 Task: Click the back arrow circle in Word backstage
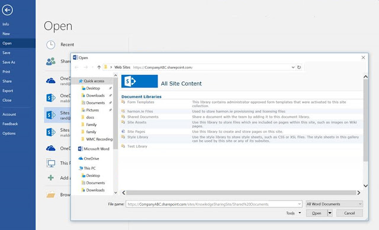(7, 10)
